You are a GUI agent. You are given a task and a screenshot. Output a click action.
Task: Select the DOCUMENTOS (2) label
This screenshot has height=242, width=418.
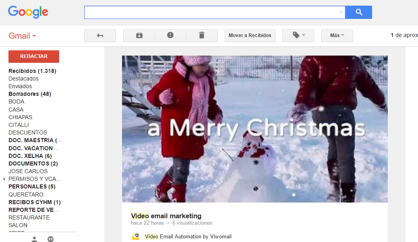[33, 163]
